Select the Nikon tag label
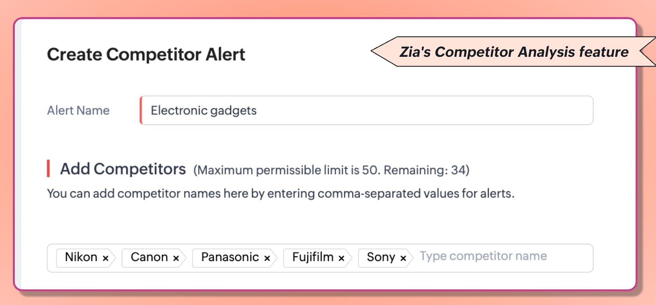 pos(81,257)
